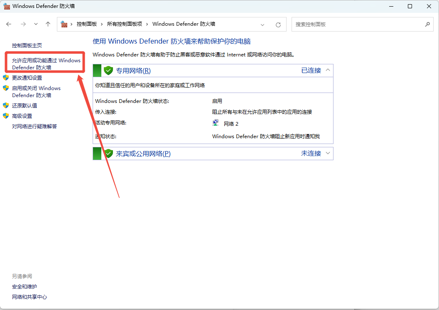Click the Back navigation arrow
Screen dimensions: 439x310
pyautogui.click(x=9, y=24)
